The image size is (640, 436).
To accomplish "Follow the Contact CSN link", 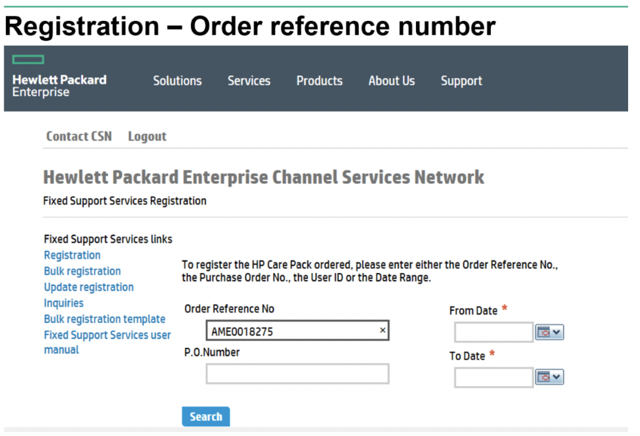I will 79,136.
